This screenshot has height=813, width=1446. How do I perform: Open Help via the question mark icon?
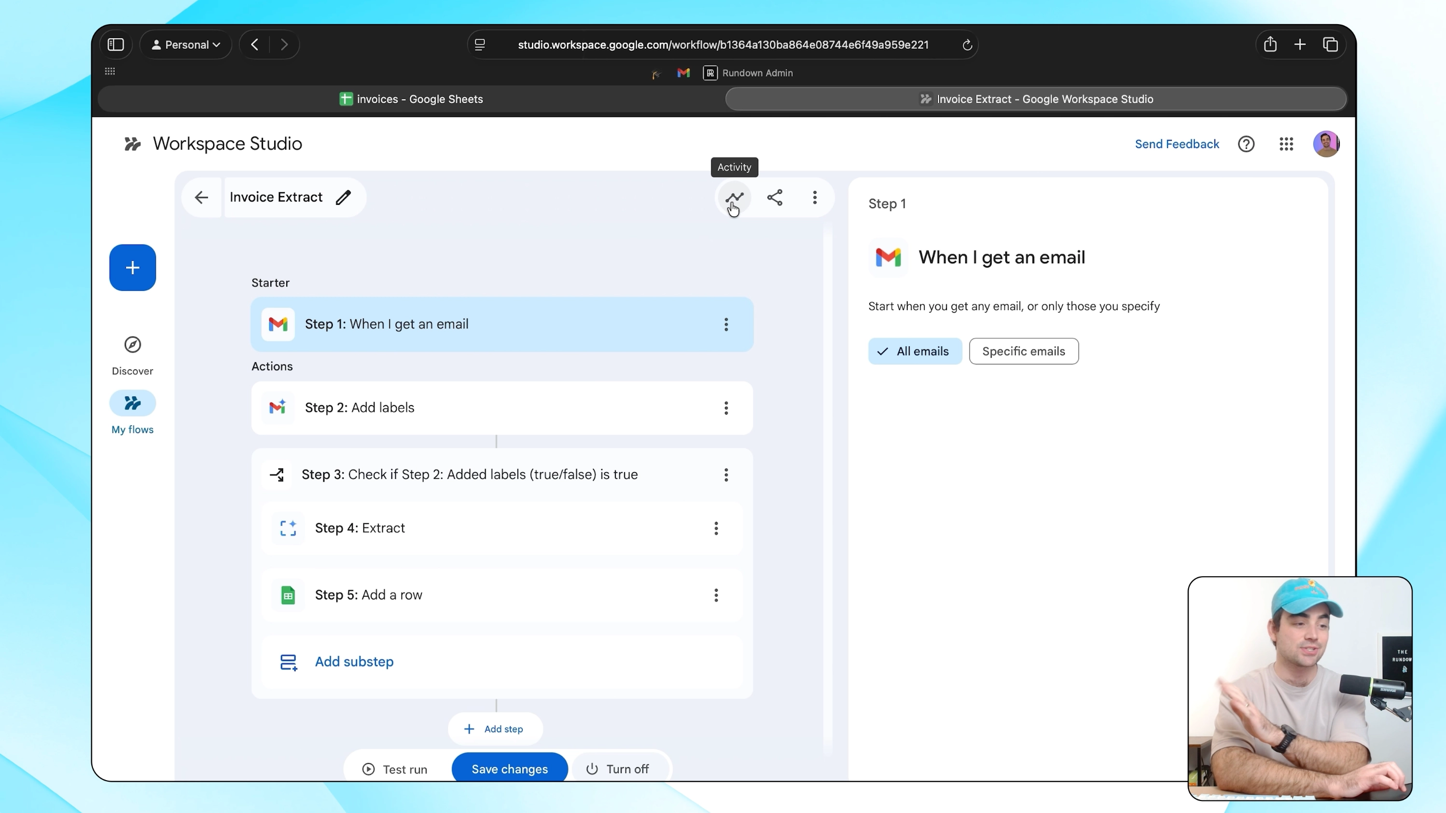1246,144
